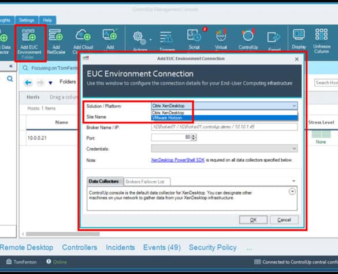Open the Settings ribbon tab
This screenshot has width=338, height=274.
[27, 20]
